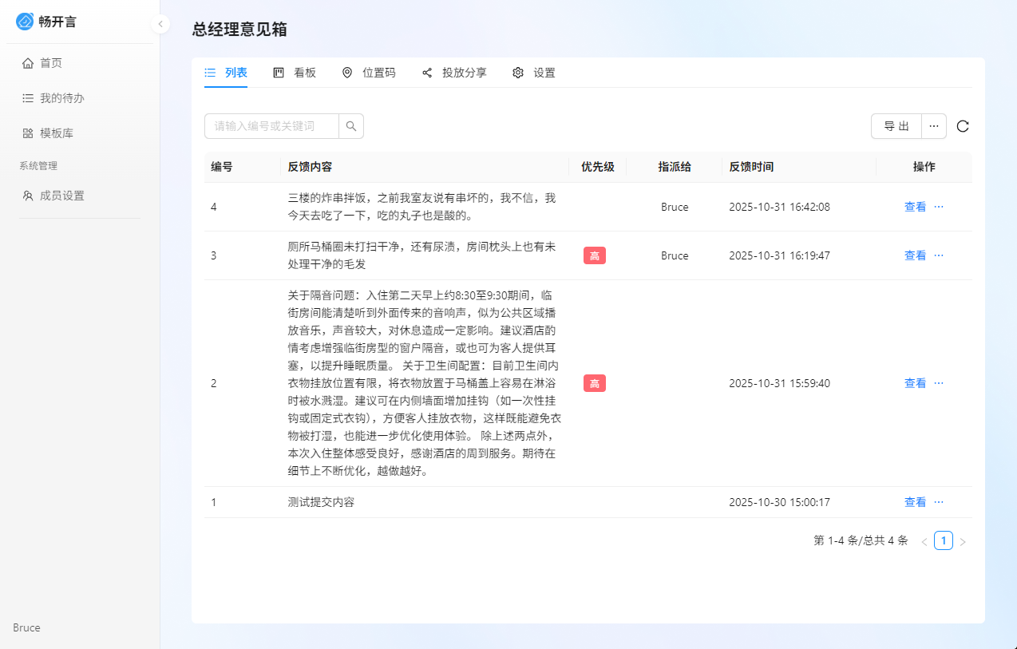This screenshot has height=649, width=1017.
Task: Open the 投放分享 tab
Action: click(x=454, y=73)
